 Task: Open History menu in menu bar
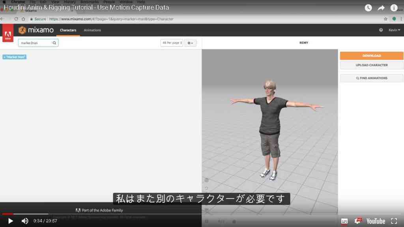70,2
